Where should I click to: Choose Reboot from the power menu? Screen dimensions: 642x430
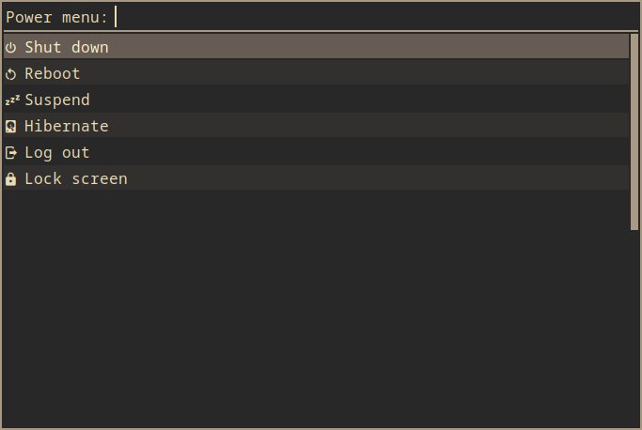[x=316, y=73]
